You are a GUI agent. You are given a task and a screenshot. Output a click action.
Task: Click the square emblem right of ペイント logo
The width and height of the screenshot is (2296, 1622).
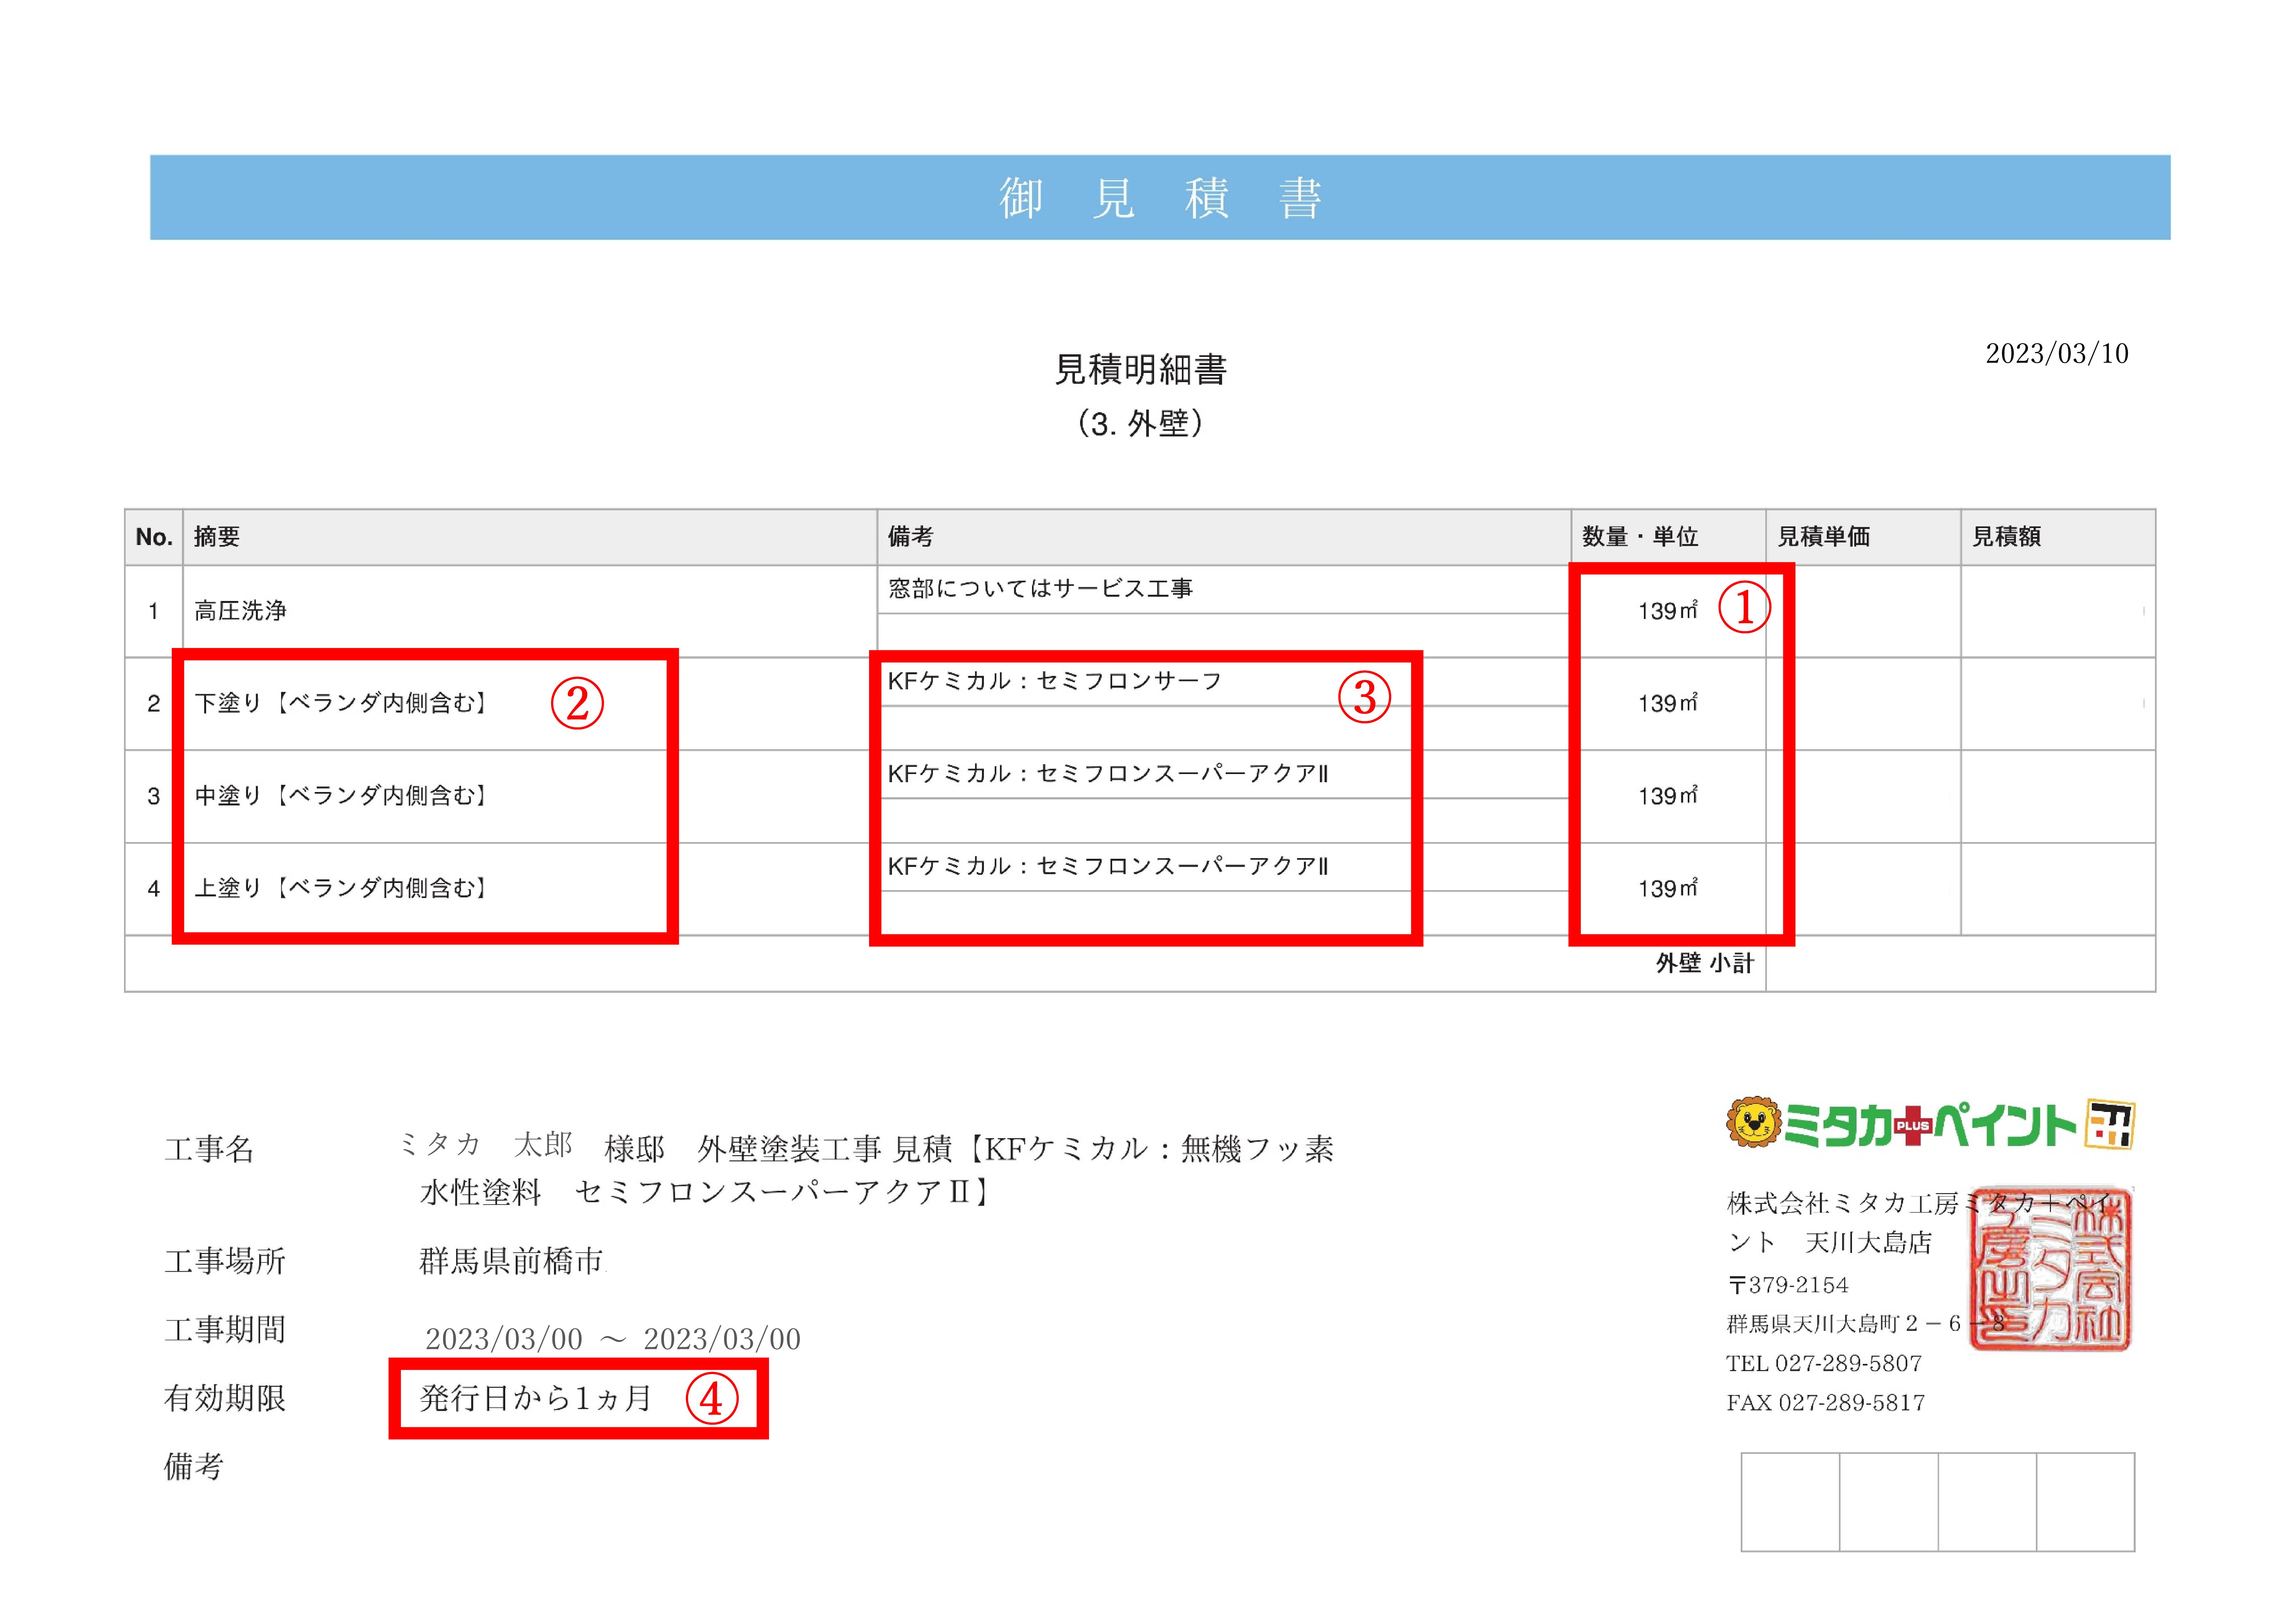[2110, 1124]
